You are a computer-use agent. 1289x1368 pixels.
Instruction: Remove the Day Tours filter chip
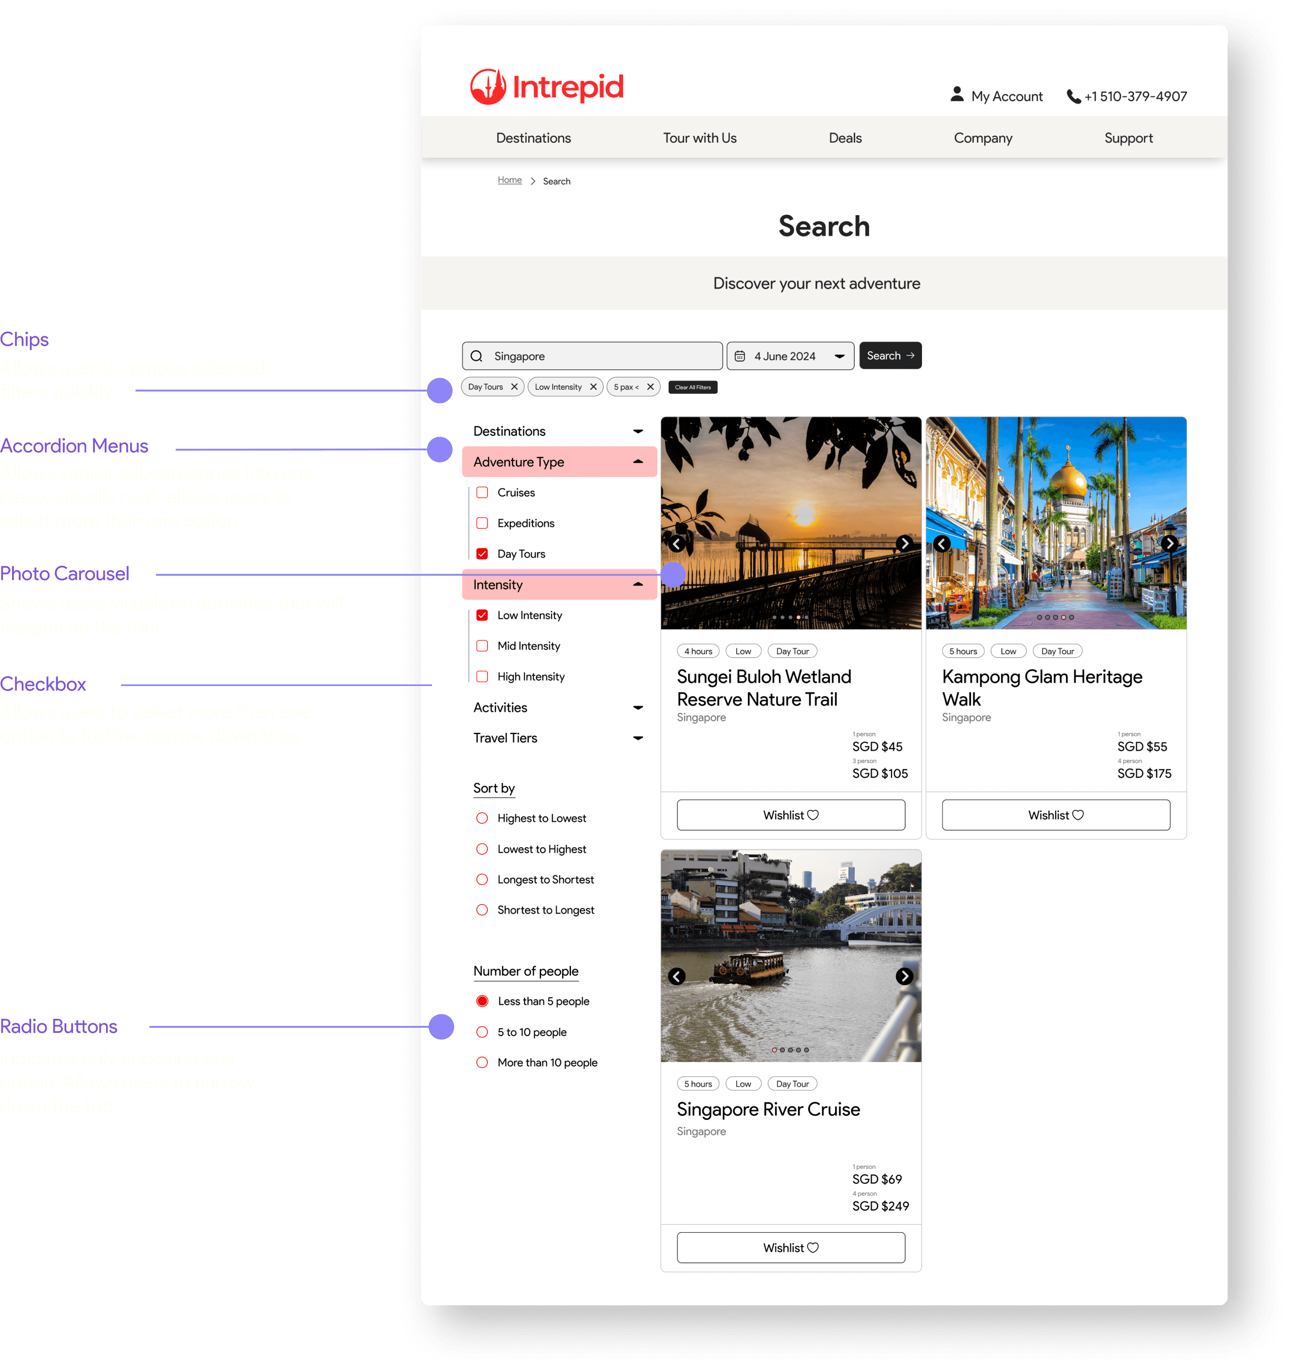click(514, 387)
